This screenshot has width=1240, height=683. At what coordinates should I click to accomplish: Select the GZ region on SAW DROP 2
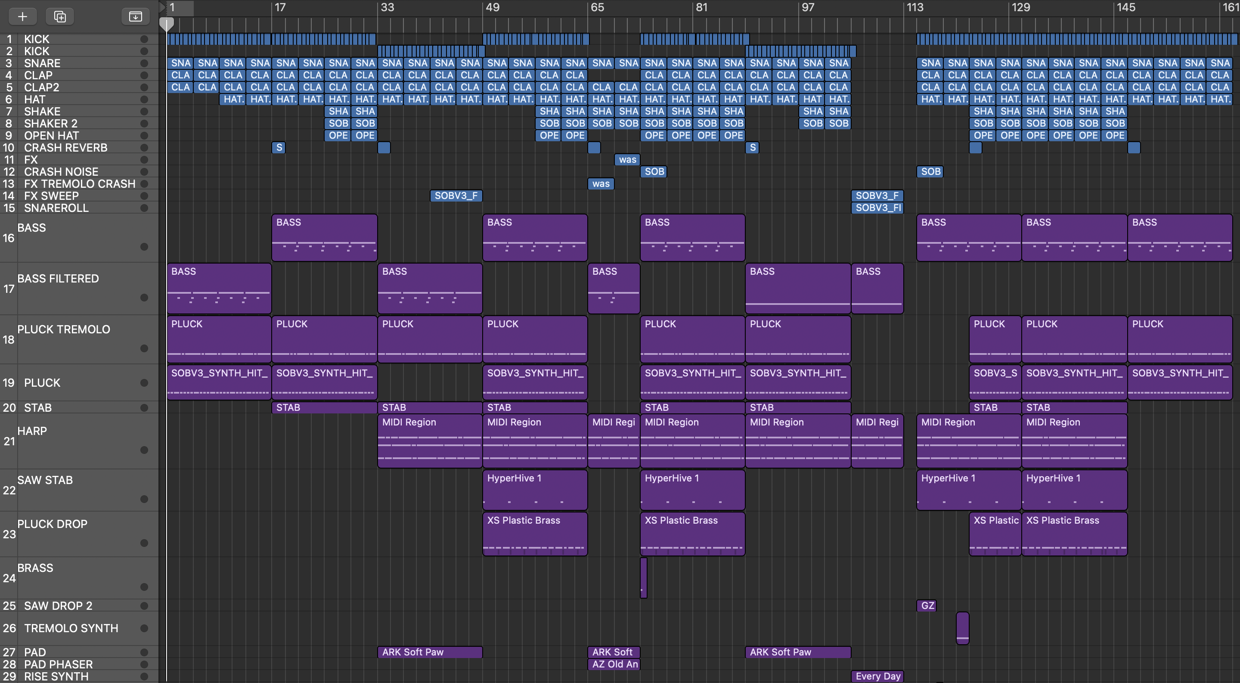pyautogui.click(x=927, y=605)
